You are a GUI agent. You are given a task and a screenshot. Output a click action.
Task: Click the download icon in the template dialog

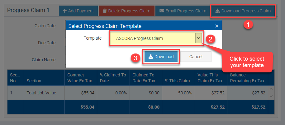pyautogui.click(x=151, y=57)
